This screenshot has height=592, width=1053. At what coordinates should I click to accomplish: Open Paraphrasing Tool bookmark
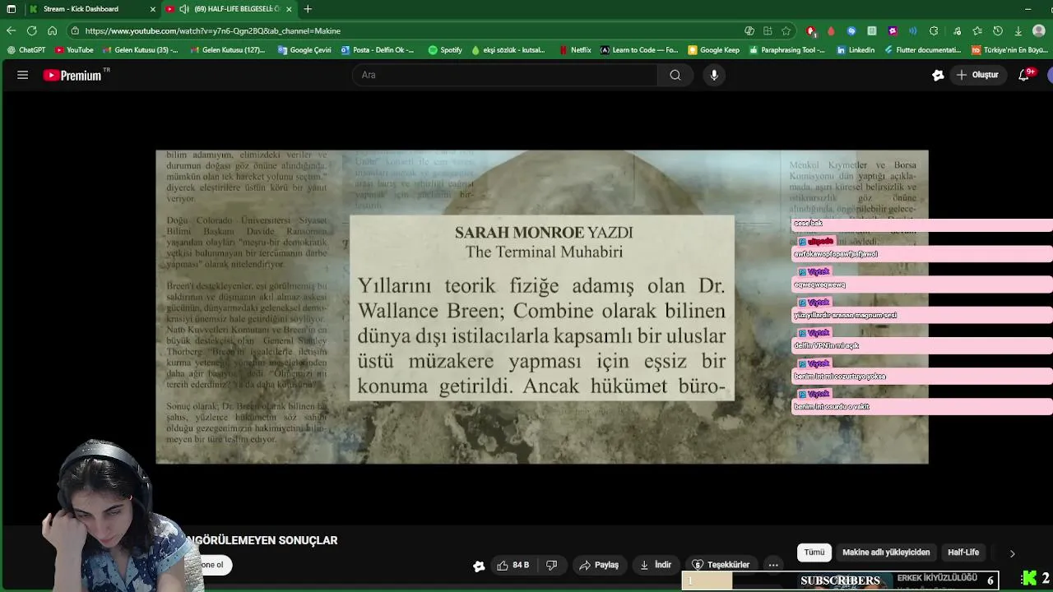787,49
